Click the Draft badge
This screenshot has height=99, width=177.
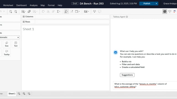tap(75, 4)
